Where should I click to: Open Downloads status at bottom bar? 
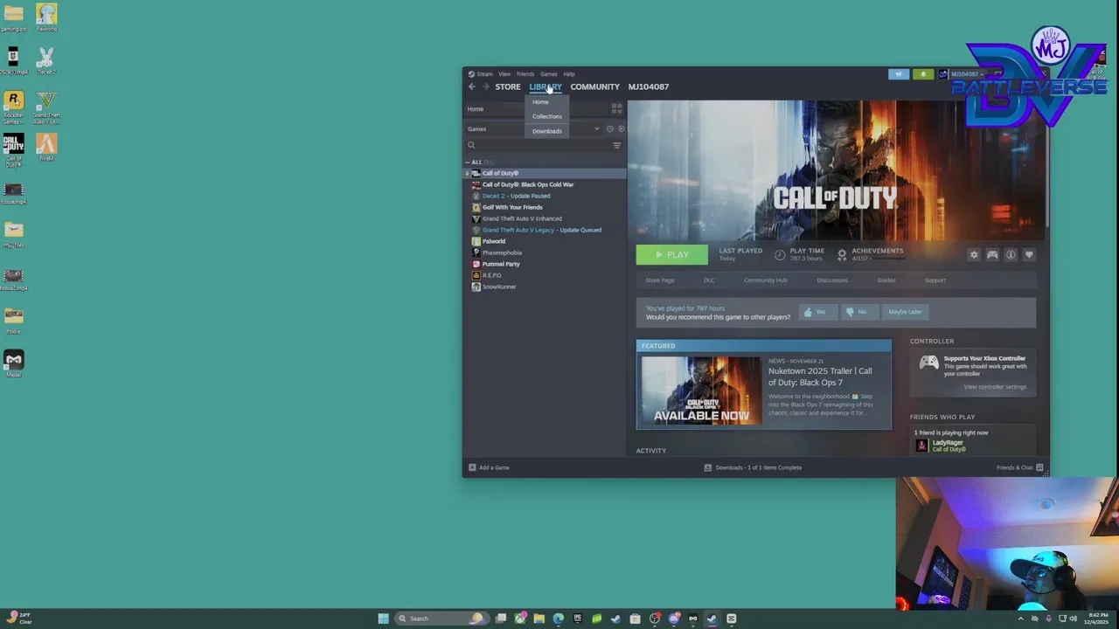[x=753, y=467]
